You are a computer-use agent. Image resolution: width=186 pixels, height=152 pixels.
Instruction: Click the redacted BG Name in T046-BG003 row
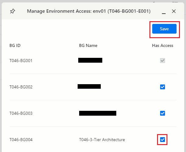(97, 113)
